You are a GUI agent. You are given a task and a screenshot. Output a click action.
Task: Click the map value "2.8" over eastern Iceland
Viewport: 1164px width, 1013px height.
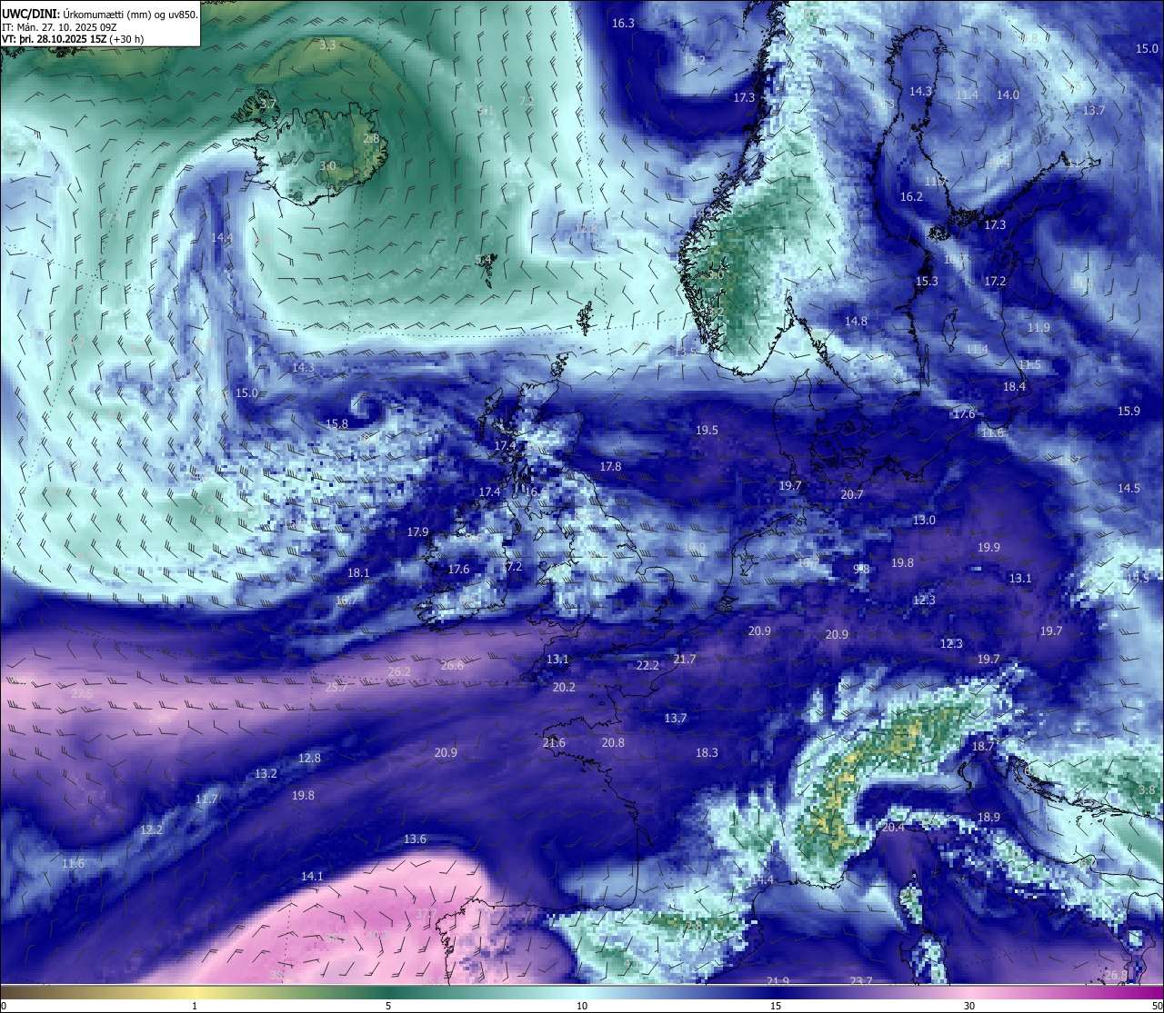(371, 138)
